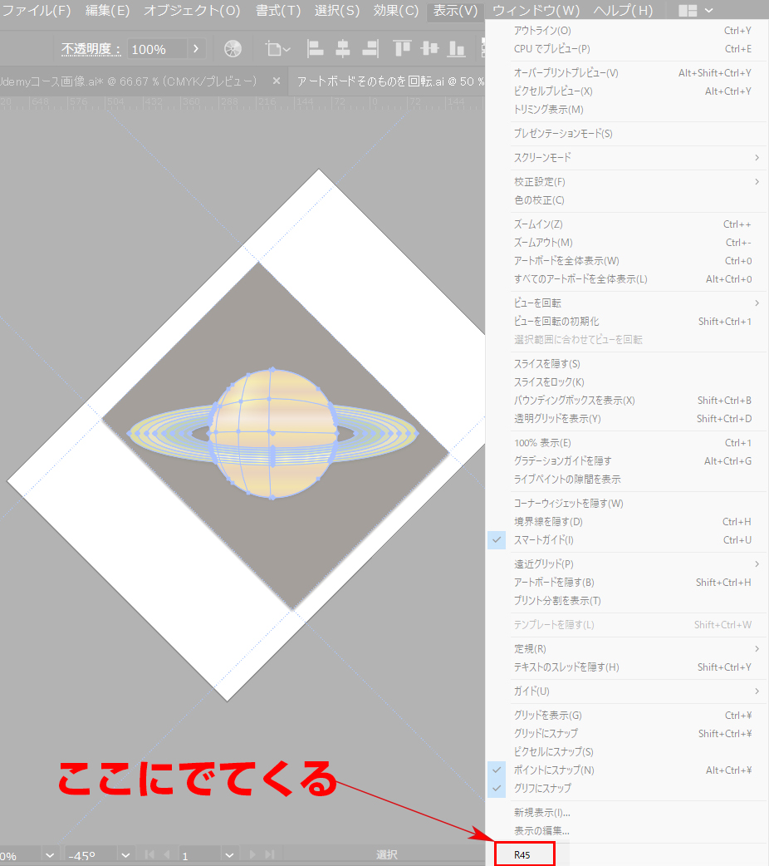This screenshot has width=769, height=866.
Task: Open the ファイル(F) menu
Action: 37,11
